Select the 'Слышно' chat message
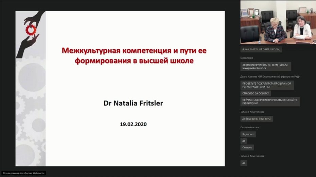 point(247,148)
